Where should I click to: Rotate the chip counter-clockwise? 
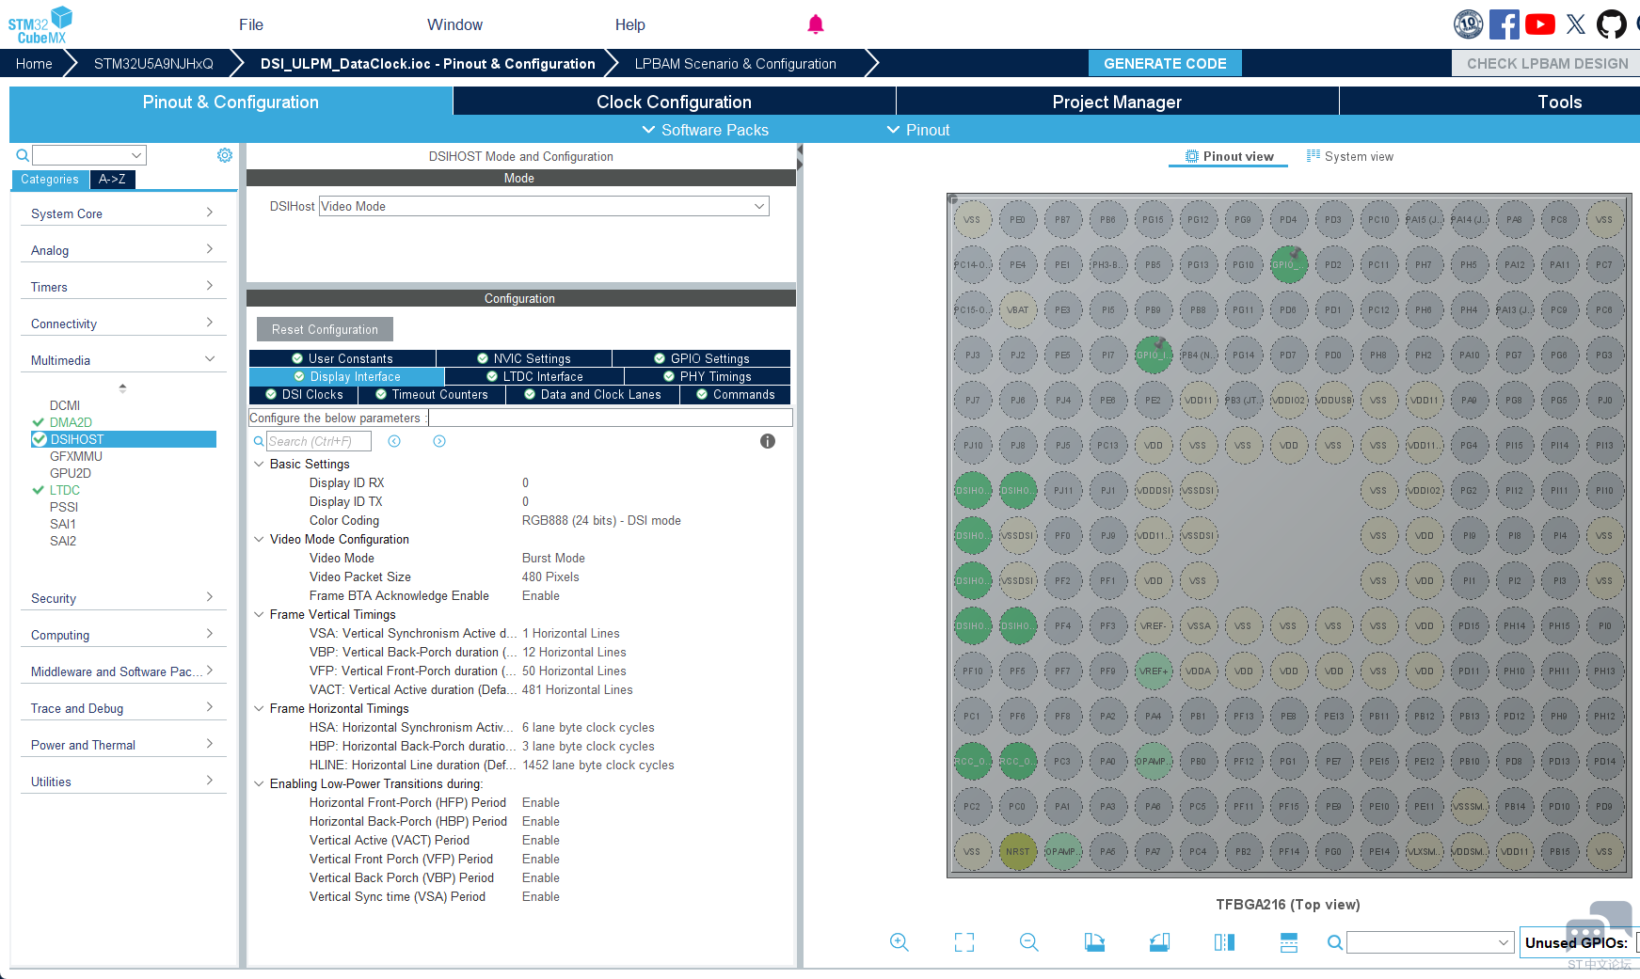pos(1159,942)
